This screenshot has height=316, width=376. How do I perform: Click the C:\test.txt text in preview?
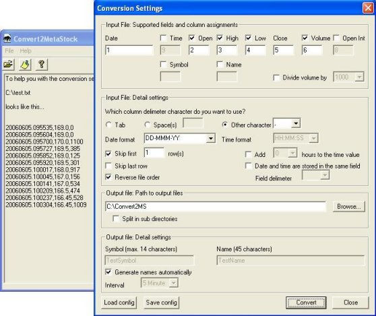(18, 92)
